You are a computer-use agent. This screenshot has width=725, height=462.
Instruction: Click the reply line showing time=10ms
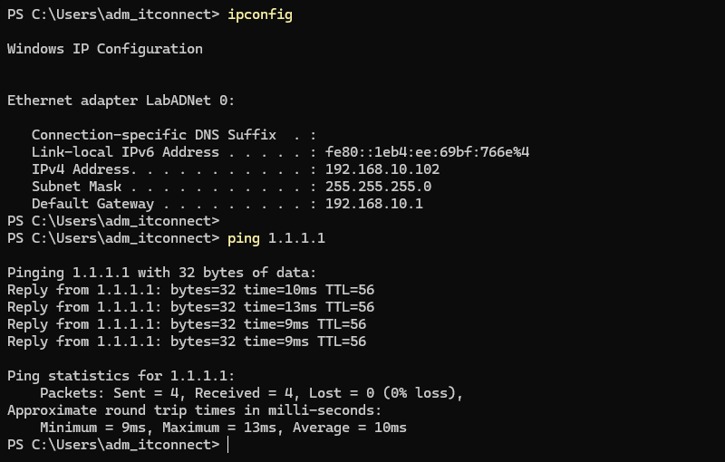click(x=190, y=290)
